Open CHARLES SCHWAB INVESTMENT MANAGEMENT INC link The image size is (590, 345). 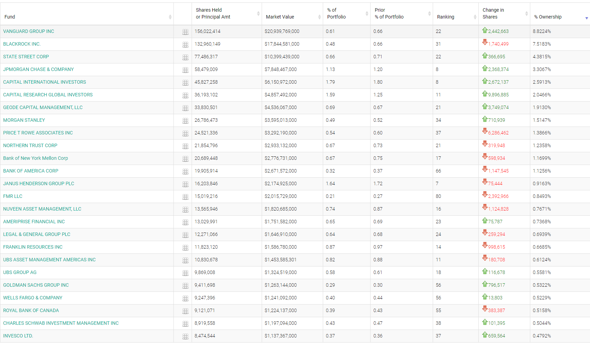61,323
